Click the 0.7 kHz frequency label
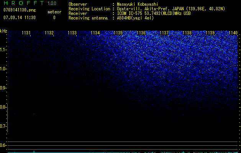Screen dimensions: 241x153 pos(3,126)
